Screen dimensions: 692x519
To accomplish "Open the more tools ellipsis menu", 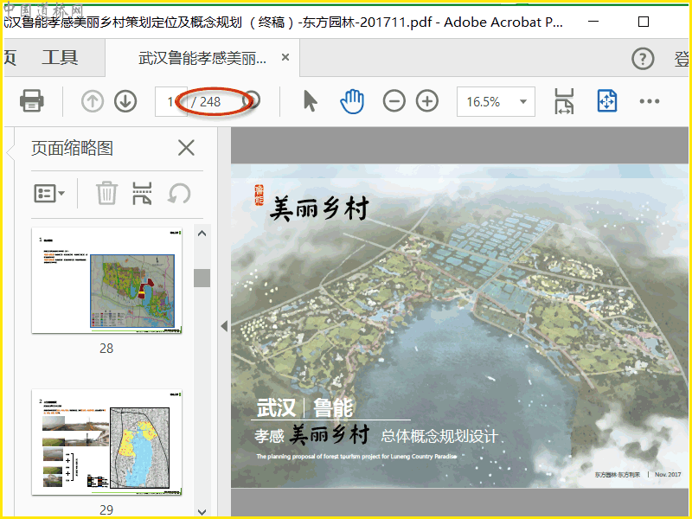I will [650, 101].
